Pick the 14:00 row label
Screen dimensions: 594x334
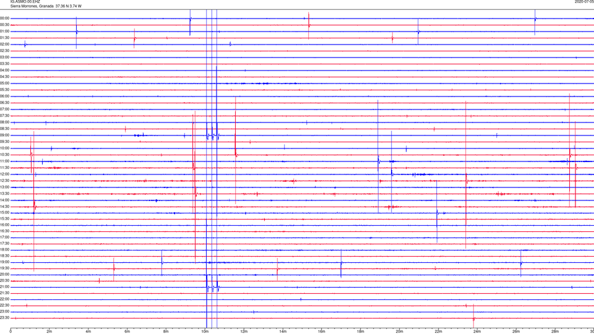pos(5,200)
